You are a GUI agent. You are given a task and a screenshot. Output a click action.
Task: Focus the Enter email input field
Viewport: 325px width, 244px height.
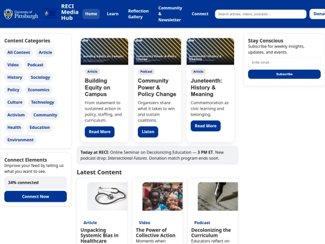[284, 63]
